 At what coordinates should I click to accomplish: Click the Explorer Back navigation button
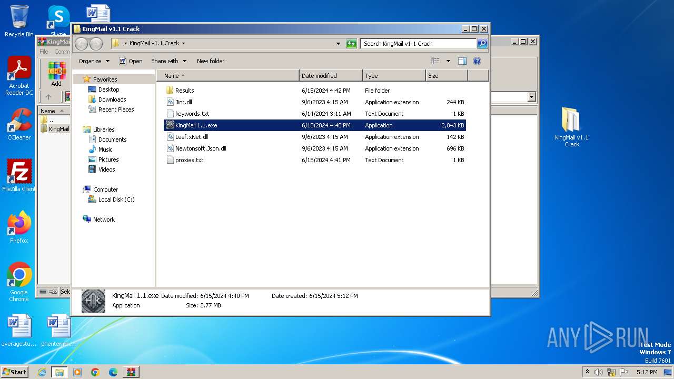[82, 44]
